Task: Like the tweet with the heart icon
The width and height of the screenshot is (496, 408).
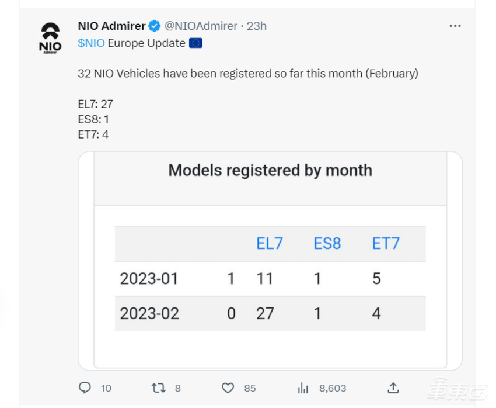Action: click(228, 388)
